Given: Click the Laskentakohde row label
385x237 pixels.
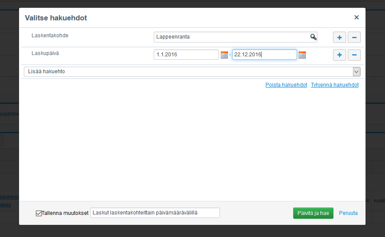Looking at the screenshot, I should tap(50, 36).
